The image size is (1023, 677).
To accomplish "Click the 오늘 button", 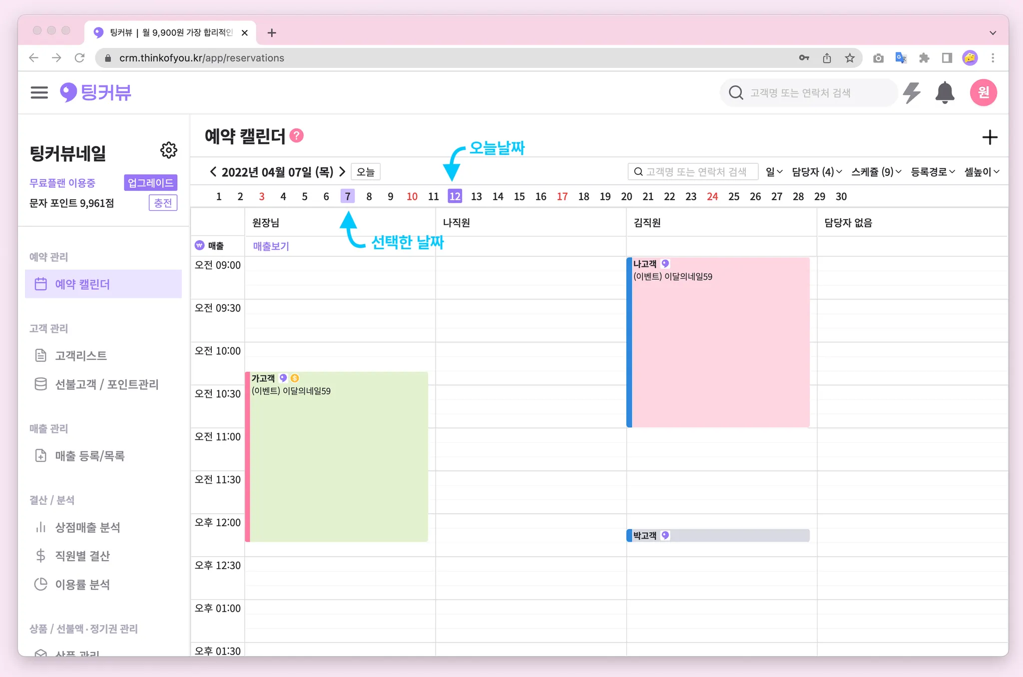I will point(366,172).
